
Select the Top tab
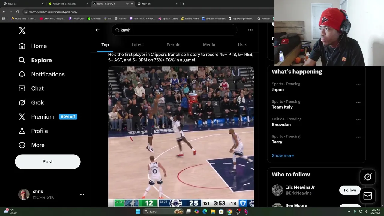pyautogui.click(x=105, y=45)
